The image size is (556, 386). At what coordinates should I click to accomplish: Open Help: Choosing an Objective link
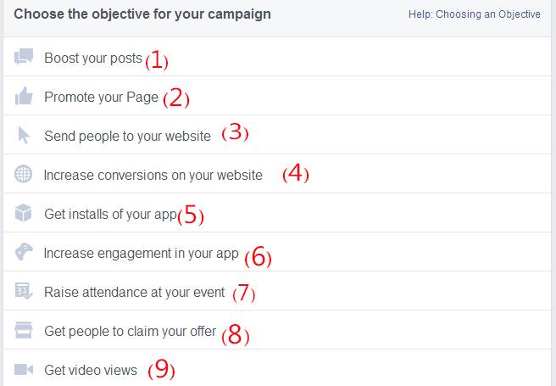tap(475, 14)
